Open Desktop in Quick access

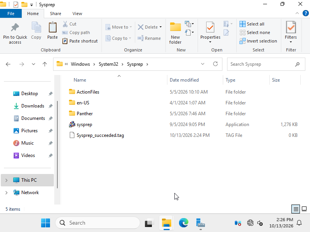pyautogui.click(x=29, y=94)
